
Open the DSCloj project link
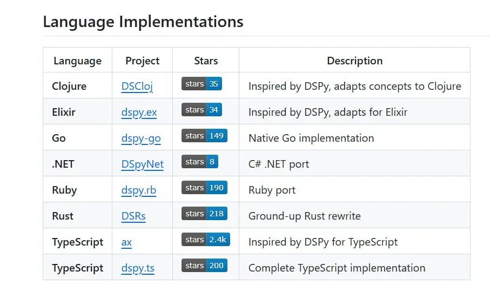click(137, 86)
